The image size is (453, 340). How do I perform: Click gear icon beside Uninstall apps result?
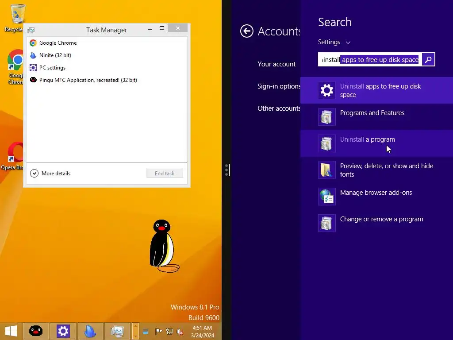pos(327,90)
